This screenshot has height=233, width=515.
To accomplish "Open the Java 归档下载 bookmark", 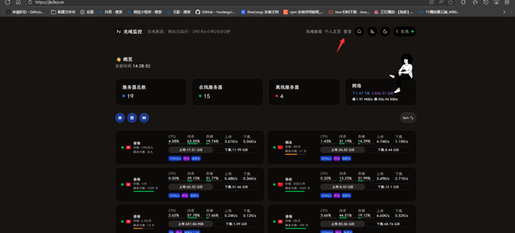I will (x=349, y=12).
